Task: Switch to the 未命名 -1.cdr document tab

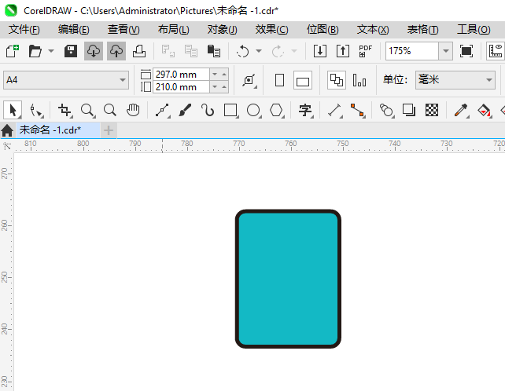Action: [x=50, y=130]
